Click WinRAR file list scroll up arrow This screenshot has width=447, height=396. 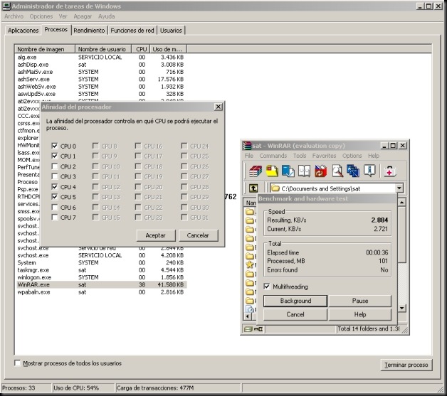(401, 203)
